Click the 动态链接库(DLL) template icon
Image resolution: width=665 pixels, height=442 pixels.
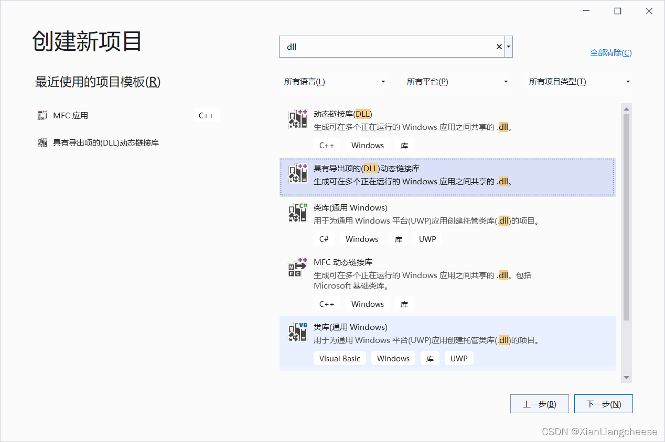tap(298, 119)
